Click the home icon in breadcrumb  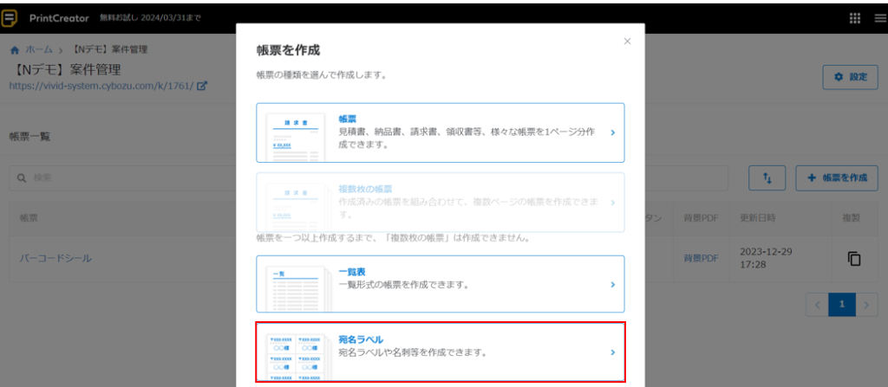click(x=15, y=50)
